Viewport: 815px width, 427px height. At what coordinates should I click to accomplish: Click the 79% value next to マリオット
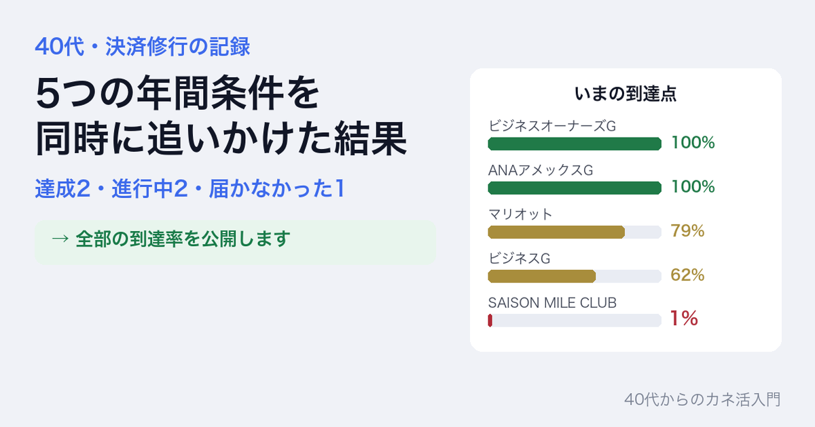687,231
